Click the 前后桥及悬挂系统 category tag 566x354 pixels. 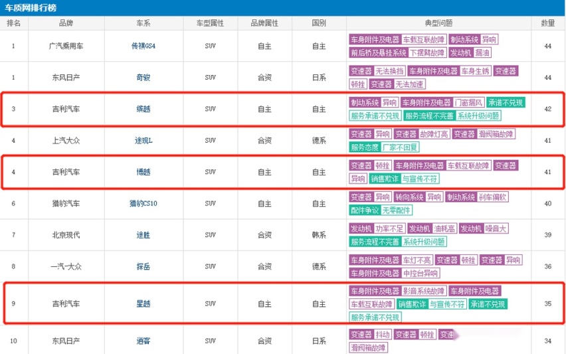coord(379,52)
